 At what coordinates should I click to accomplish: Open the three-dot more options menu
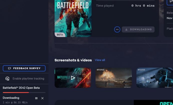coord(117,29)
